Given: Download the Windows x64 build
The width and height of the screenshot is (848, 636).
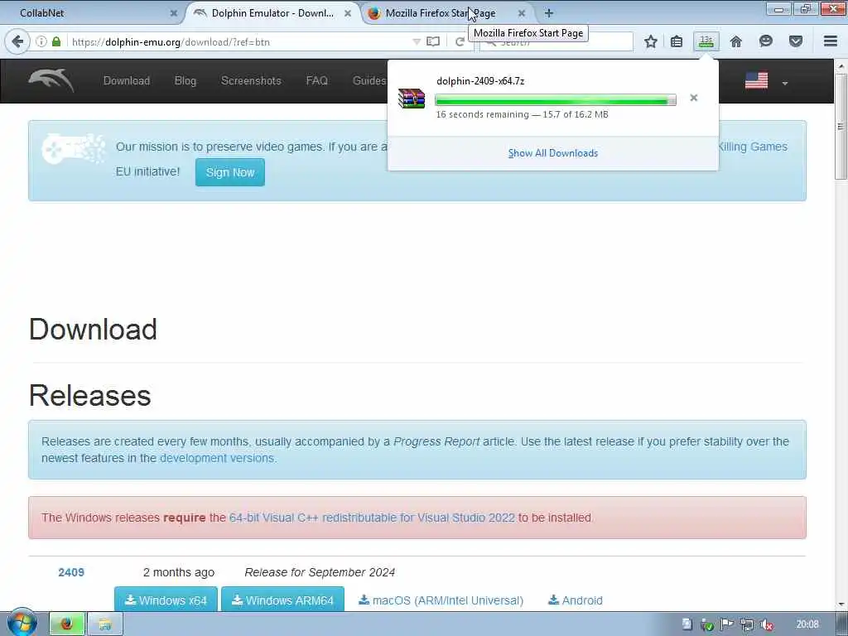Looking at the screenshot, I should click(166, 600).
